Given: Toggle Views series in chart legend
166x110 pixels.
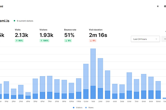Looking at the screenshot, I should pyautogui.click(x=90, y=108).
